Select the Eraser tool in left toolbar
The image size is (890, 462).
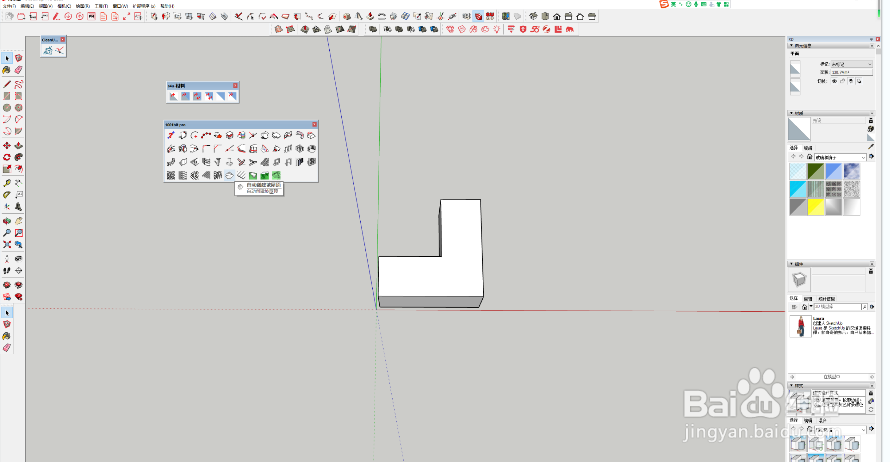19,70
